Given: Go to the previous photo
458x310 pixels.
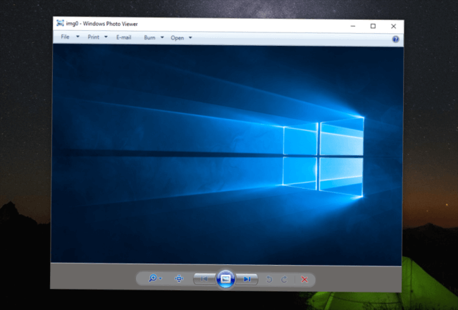Looking at the screenshot, I should tap(204, 279).
